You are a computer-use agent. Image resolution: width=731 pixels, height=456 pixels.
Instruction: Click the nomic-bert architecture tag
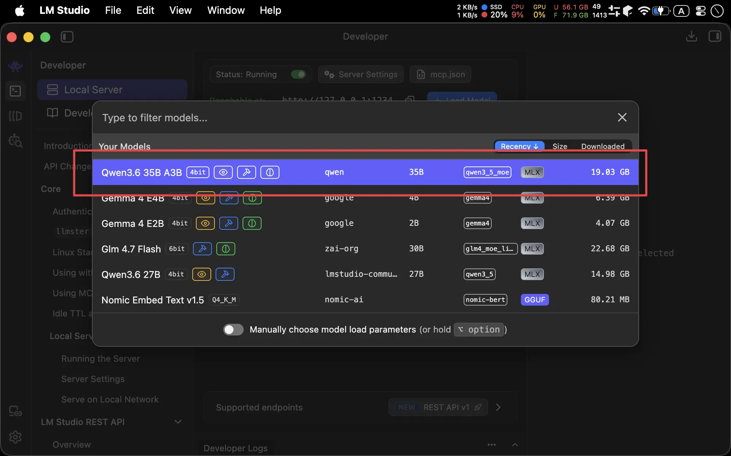(x=486, y=300)
